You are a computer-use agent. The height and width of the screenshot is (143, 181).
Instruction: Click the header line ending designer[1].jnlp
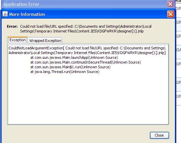82,31
